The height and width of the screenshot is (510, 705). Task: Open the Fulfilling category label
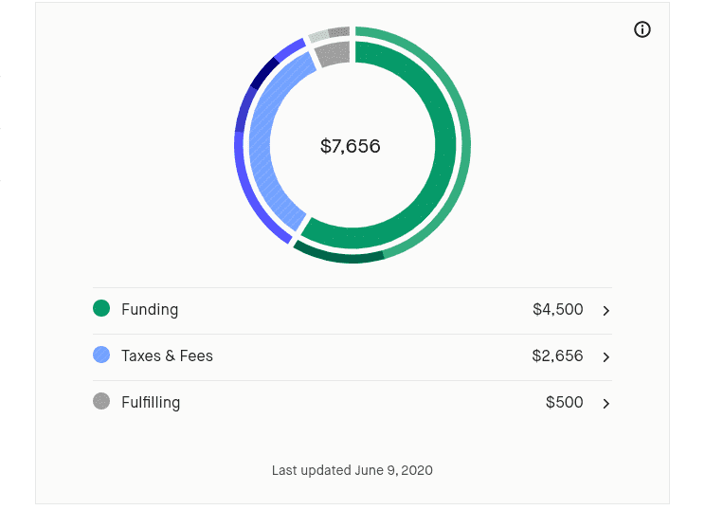(x=151, y=403)
